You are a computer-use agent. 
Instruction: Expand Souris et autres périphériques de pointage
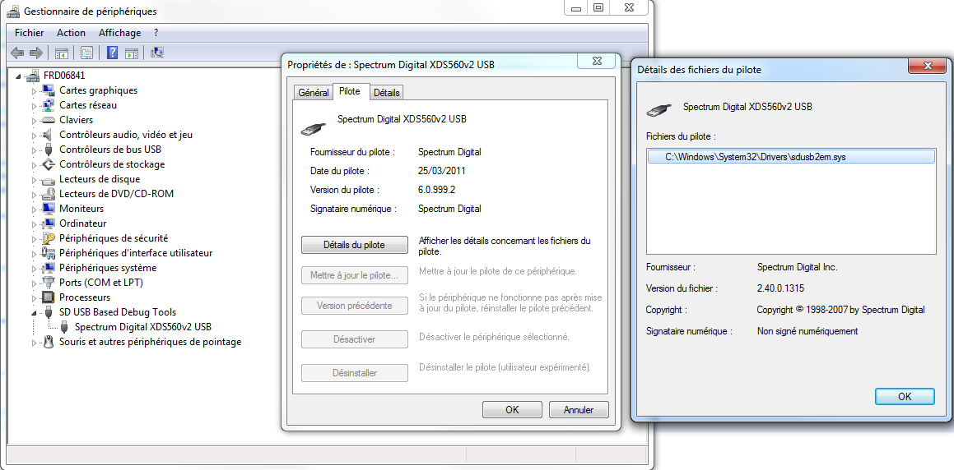34,342
